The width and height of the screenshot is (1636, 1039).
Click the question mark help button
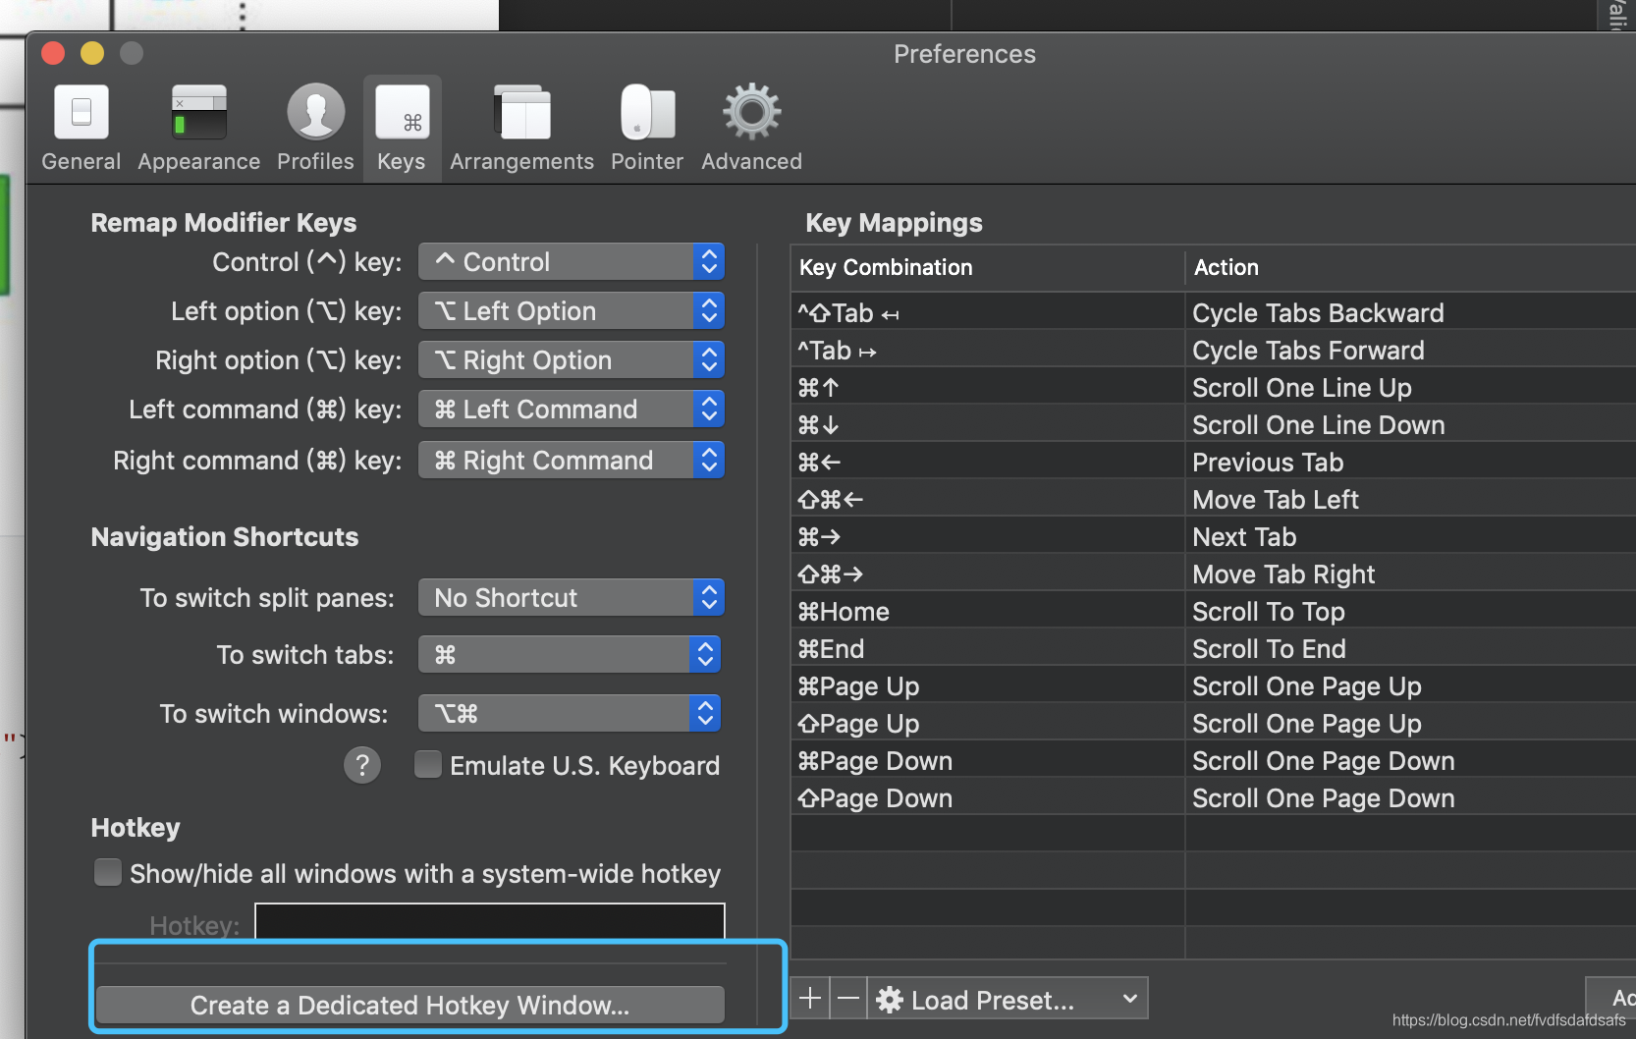coord(362,764)
